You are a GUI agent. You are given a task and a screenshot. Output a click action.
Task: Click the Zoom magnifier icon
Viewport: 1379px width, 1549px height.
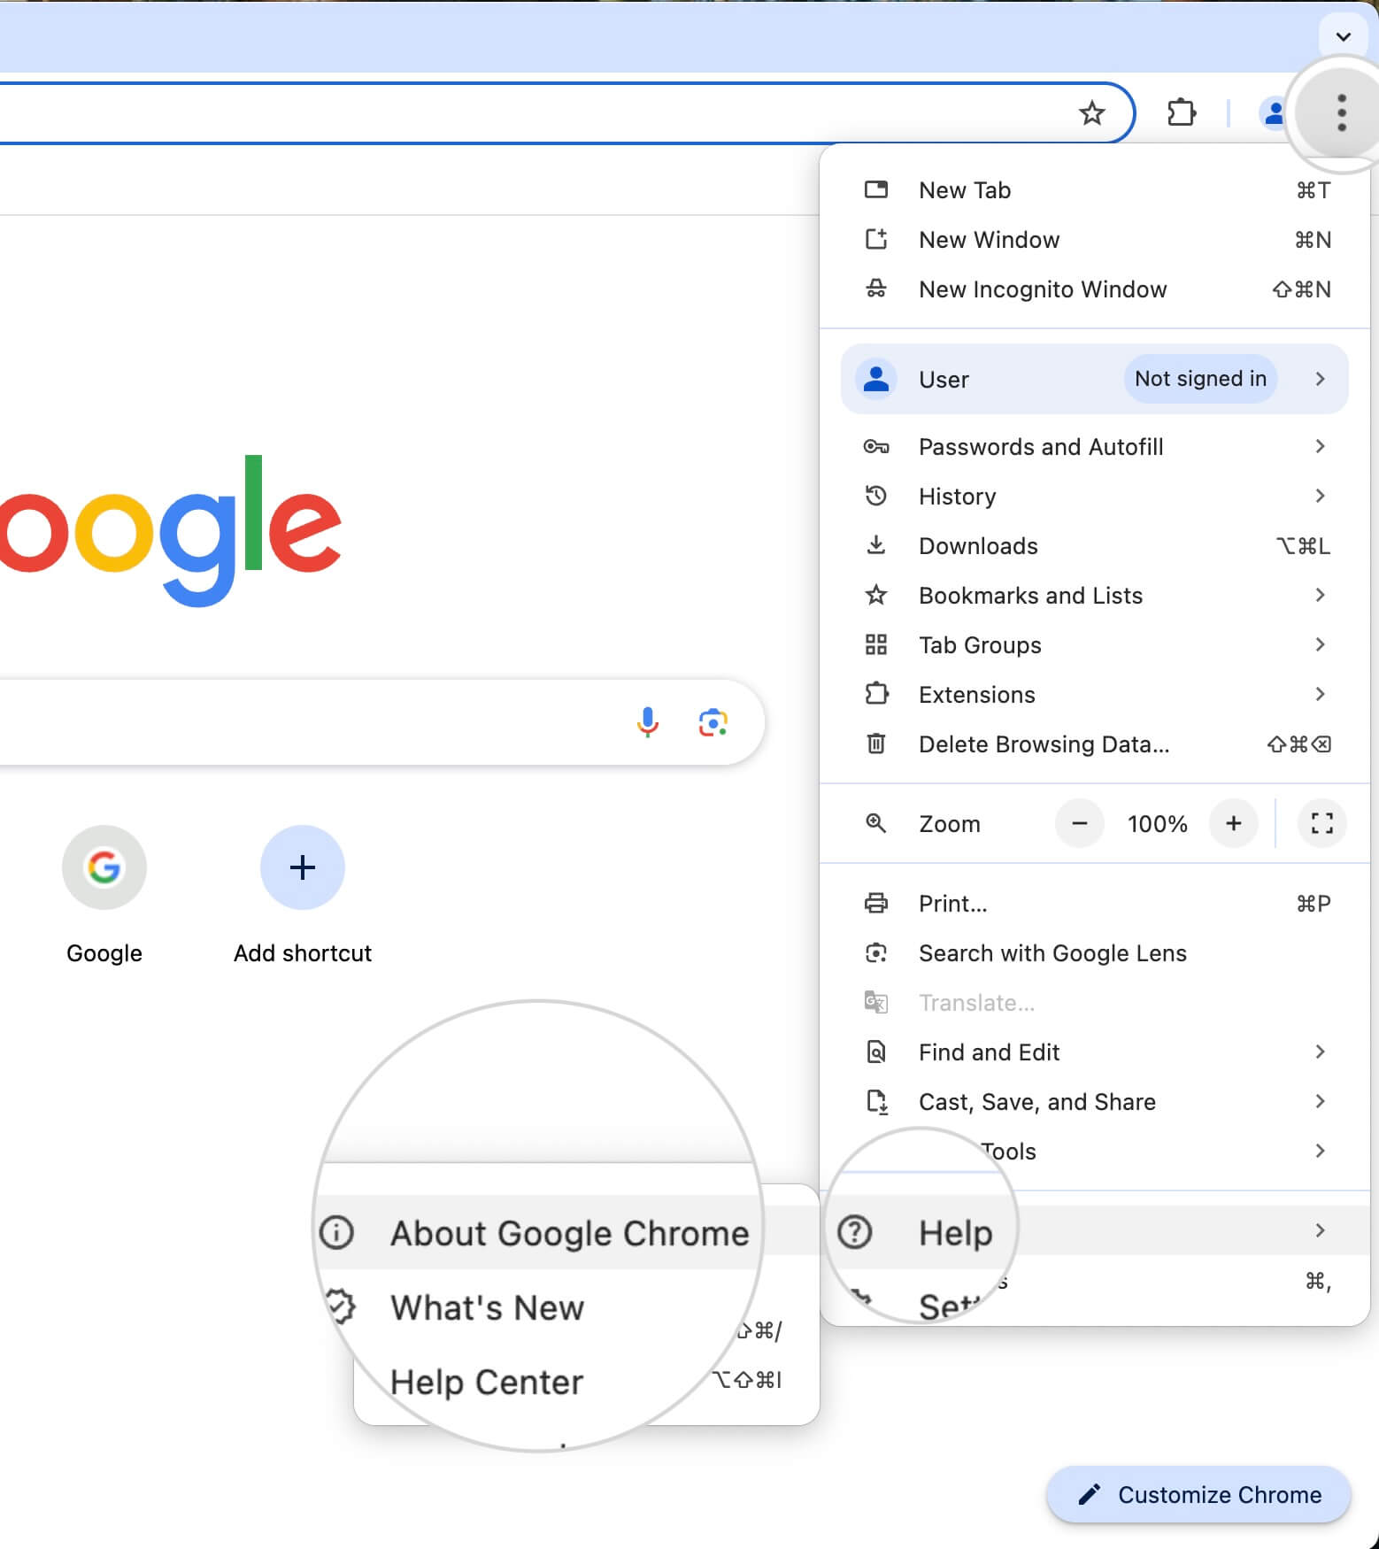[x=875, y=823]
